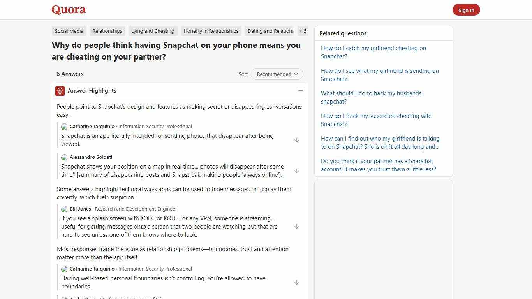
Task: Click the downvote arrow on Bill Jones's answer
Action: [297, 226]
